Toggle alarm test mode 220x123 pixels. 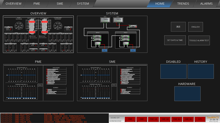coord(199,40)
